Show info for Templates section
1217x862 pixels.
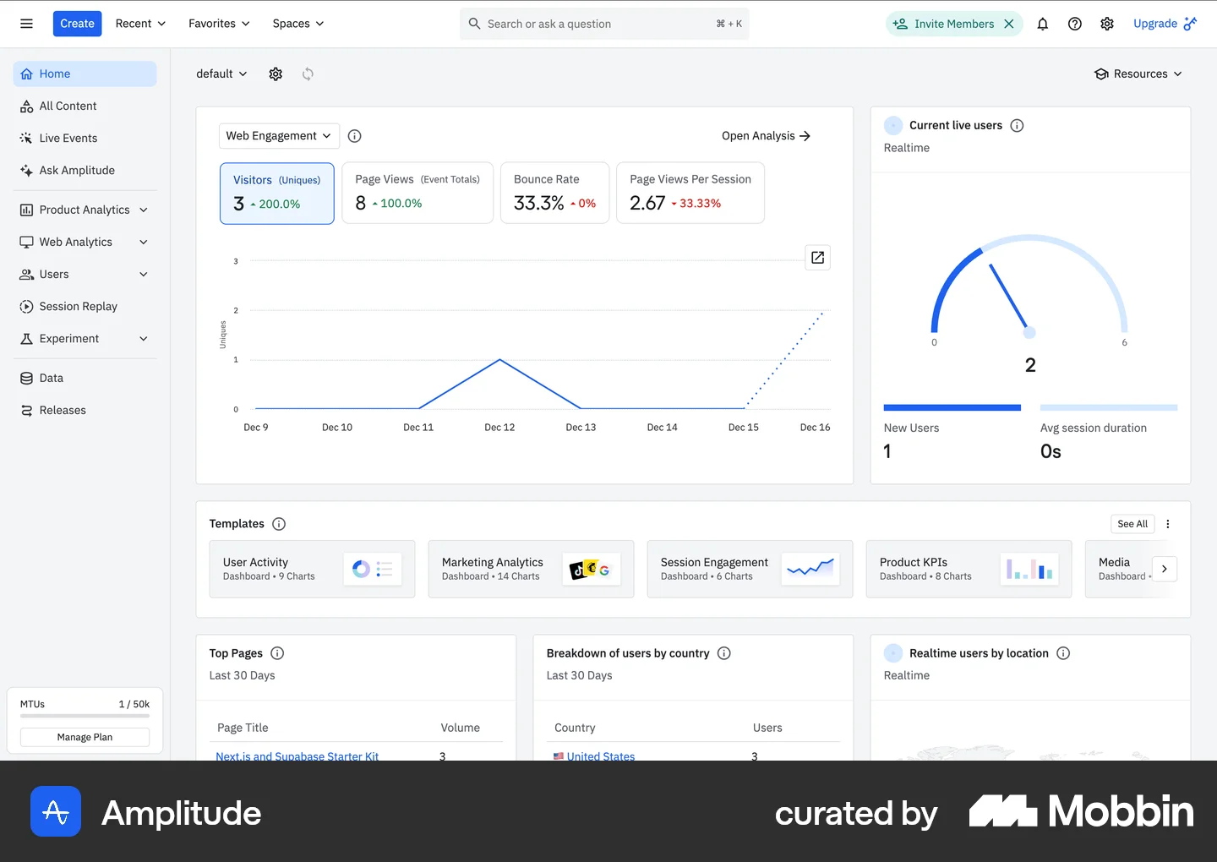click(279, 524)
